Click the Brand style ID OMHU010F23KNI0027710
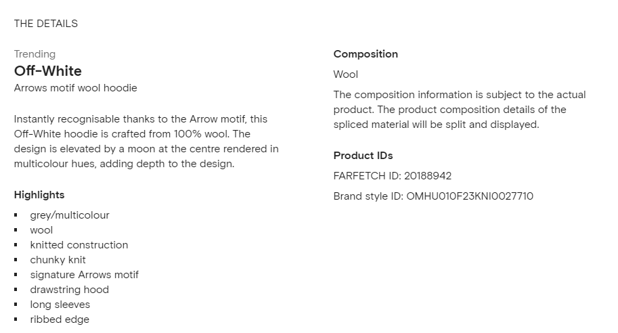The height and width of the screenshot is (333, 618). [433, 196]
